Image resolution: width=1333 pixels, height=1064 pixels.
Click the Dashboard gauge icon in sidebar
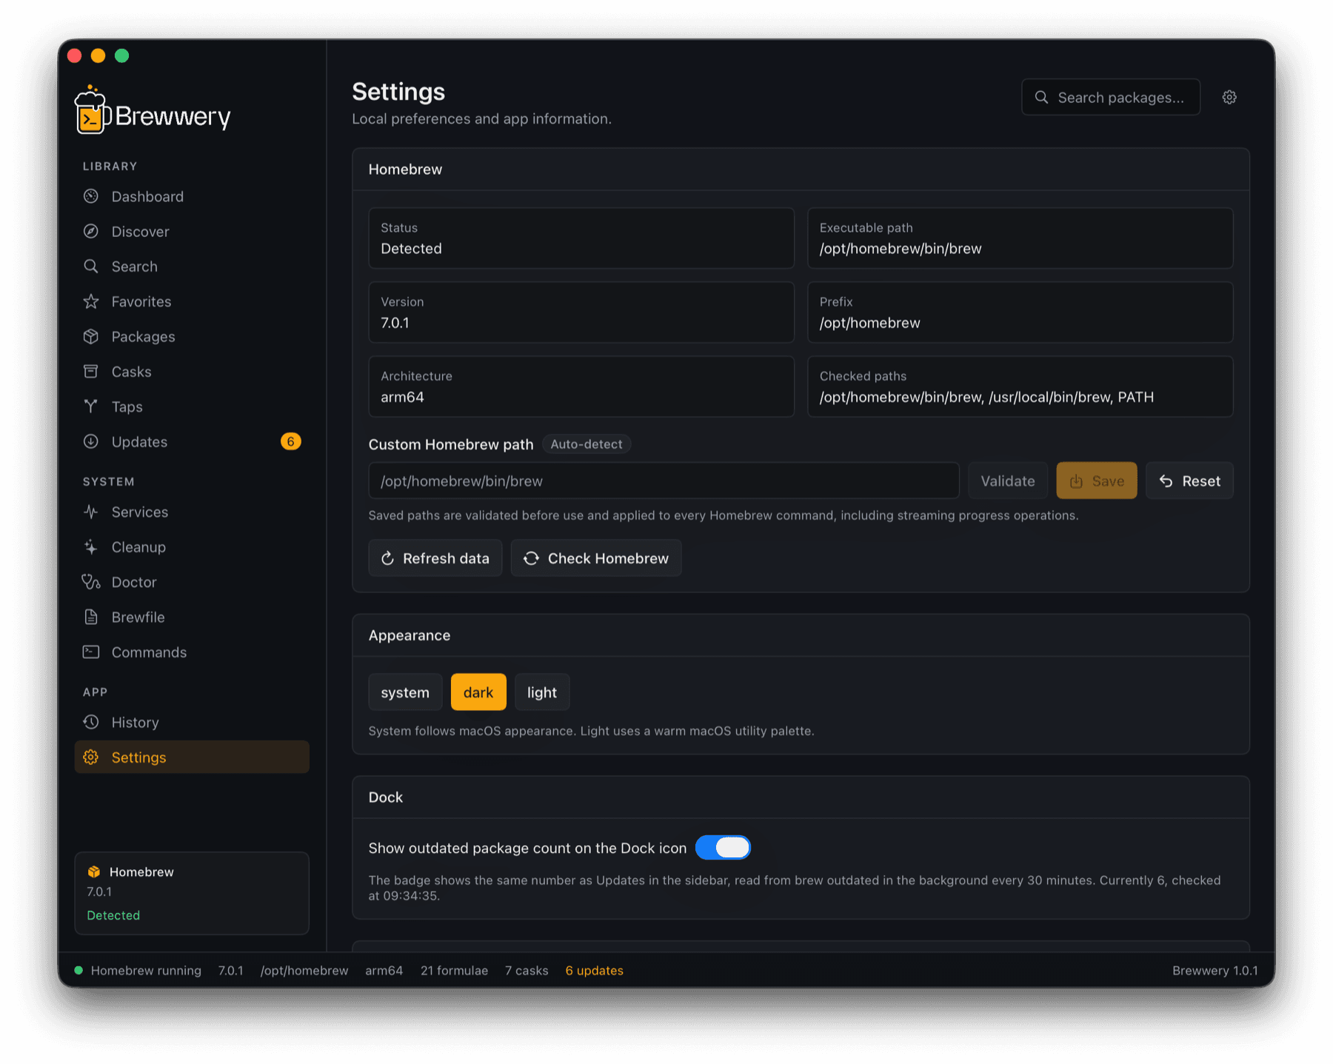click(91, 196)
